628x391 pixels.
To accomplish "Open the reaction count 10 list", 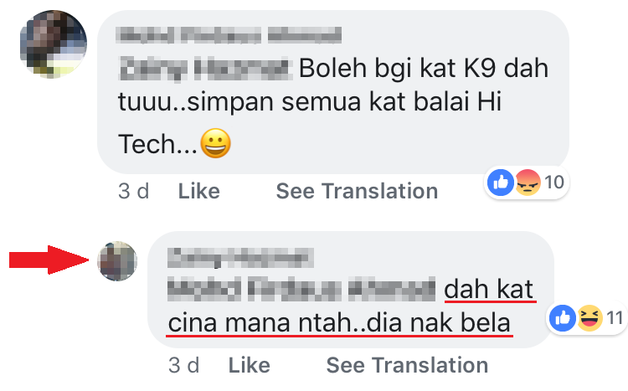I will click(x=553, y=181).
